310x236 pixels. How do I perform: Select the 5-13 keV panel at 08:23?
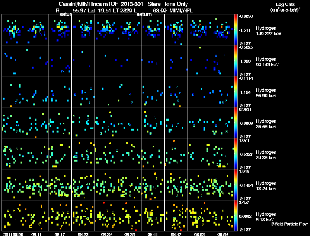tap(83, 215)
